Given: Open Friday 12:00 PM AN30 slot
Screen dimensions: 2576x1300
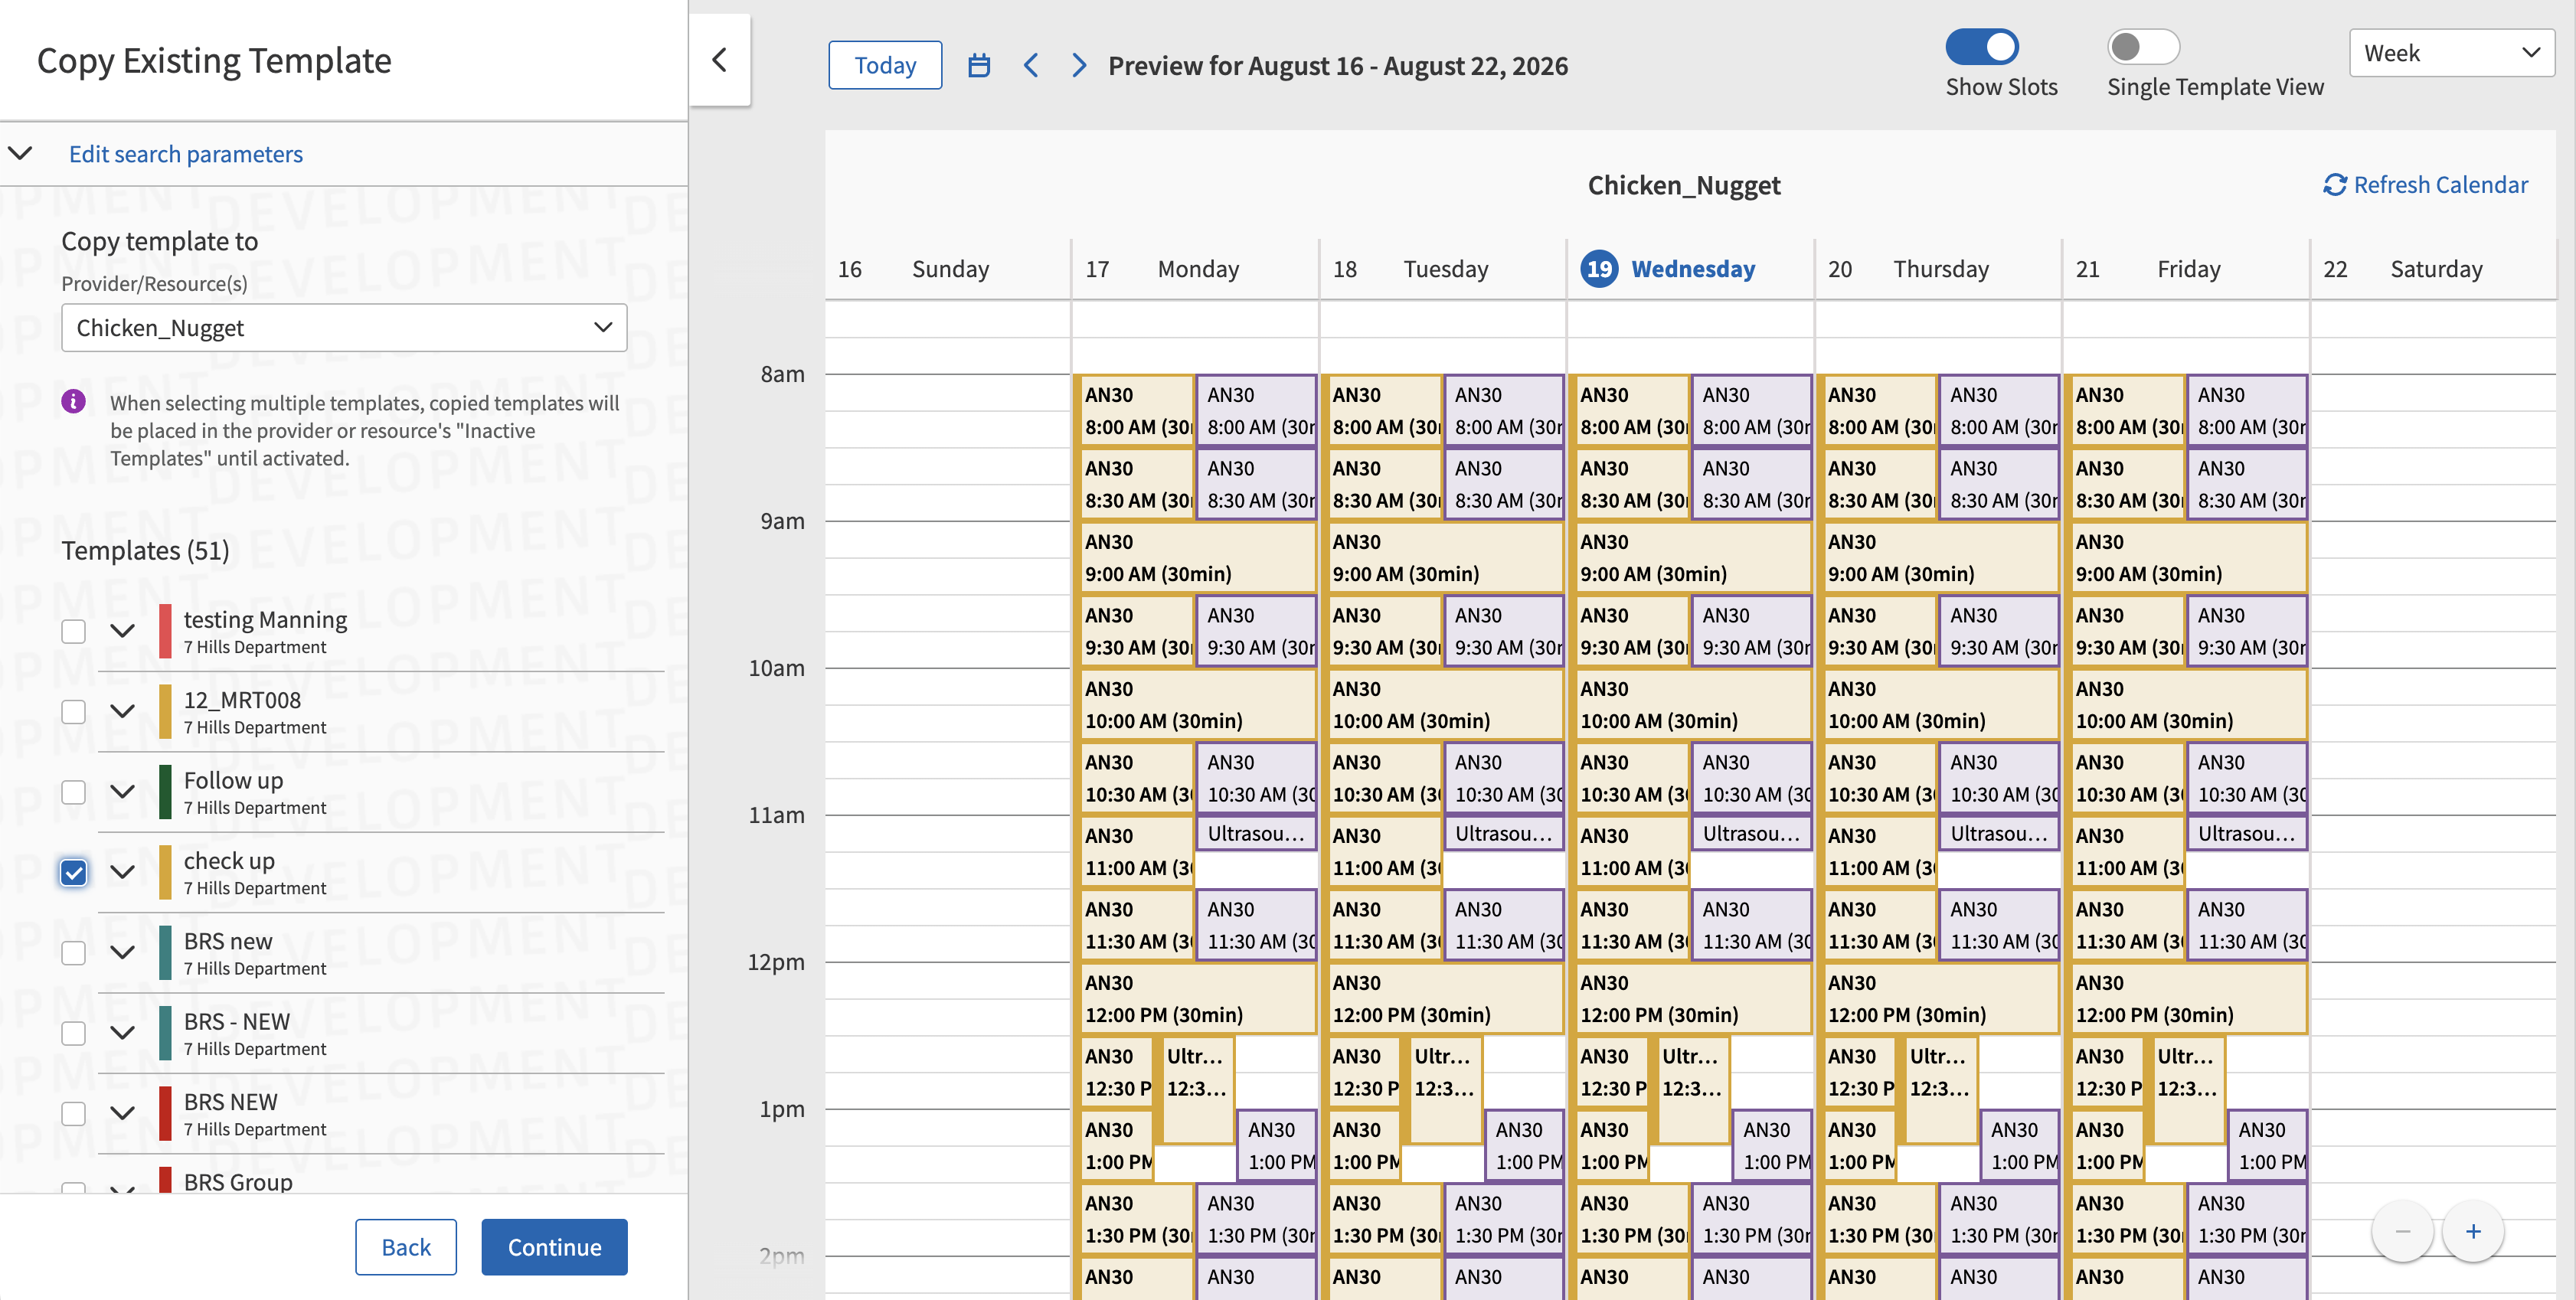Looking at the screenshot, I should 2186,999.
